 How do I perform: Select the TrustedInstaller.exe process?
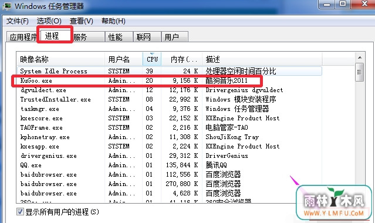pyautogui.click(x=170, y=99)
